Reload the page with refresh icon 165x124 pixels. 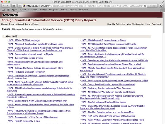(145, 6)
